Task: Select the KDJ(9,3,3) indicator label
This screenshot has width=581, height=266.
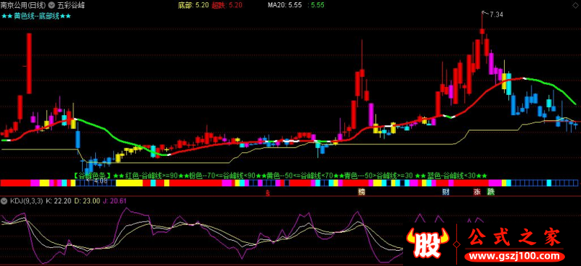Action: (26, 201)
